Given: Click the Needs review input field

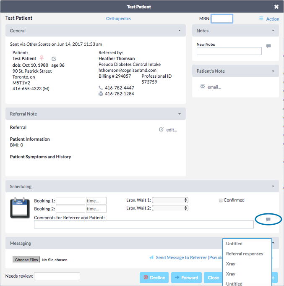Looking at the screenshot, I should tap(57, 276).
